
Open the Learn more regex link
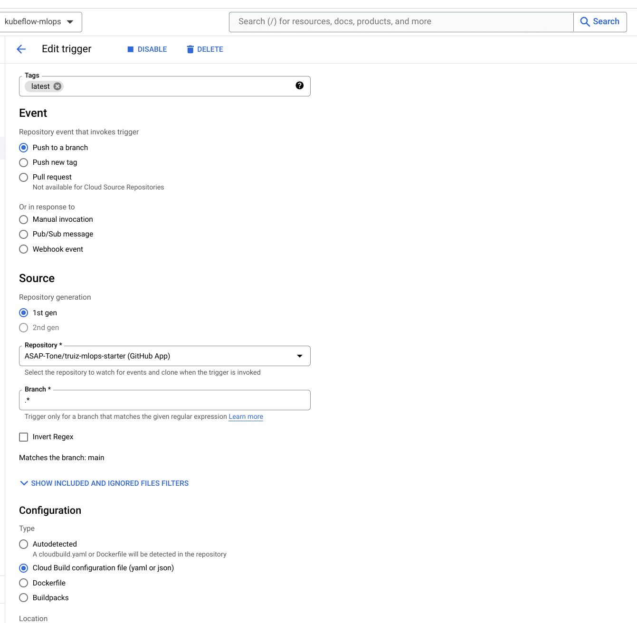(x=246, y=417)
